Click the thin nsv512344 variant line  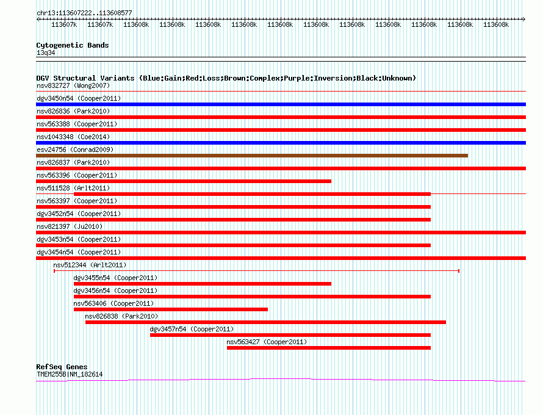tap(257, 271)
